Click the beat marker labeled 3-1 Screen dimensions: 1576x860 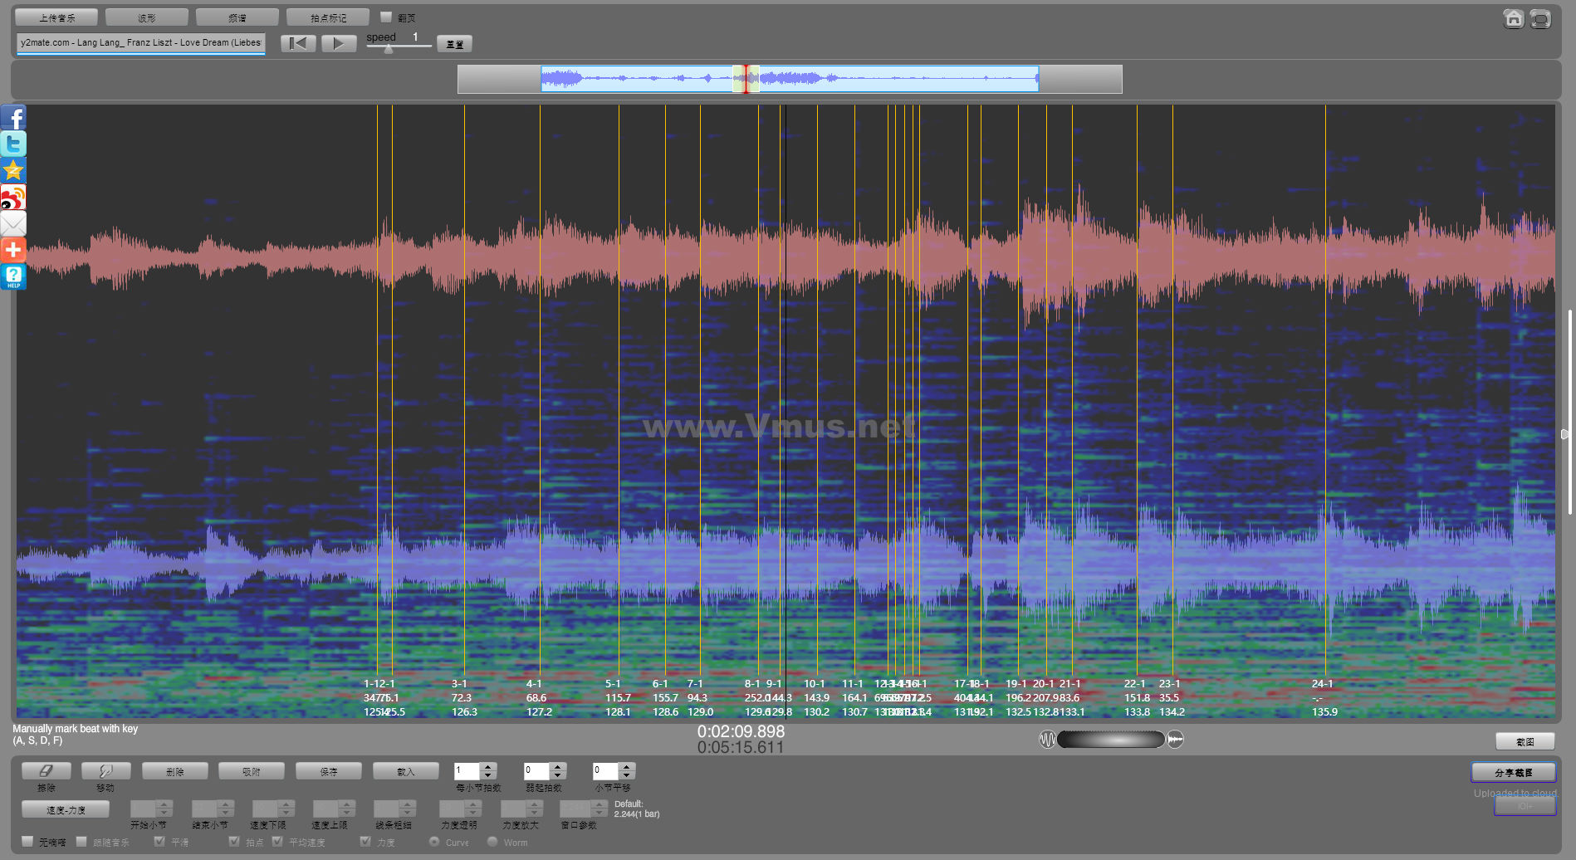459,684
